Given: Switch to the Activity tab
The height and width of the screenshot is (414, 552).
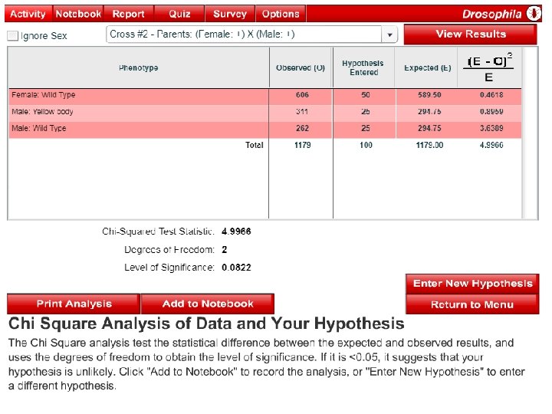Looking at the screenshot, I should [x=28, y=14].
